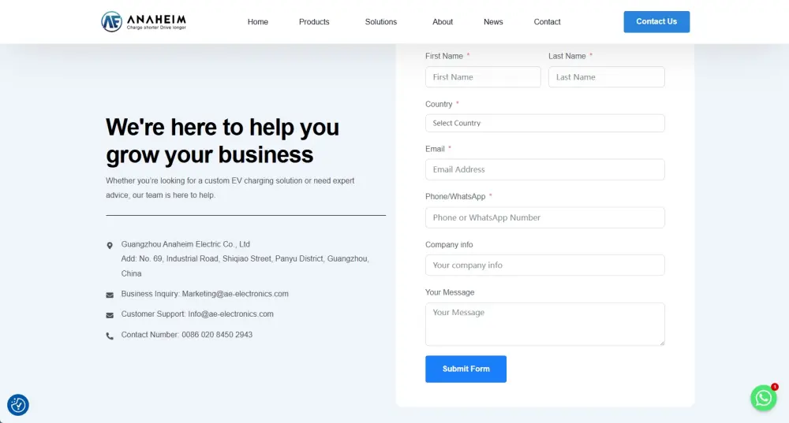
Task: Expand the Select Country dropdown
Action: tap(544, 123)
